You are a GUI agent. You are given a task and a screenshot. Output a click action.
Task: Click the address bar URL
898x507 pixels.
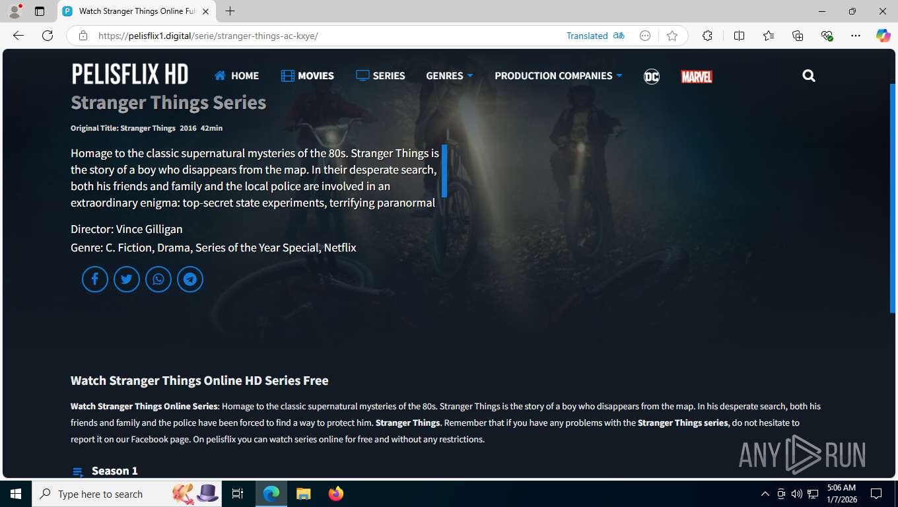[x=208, y=36]
